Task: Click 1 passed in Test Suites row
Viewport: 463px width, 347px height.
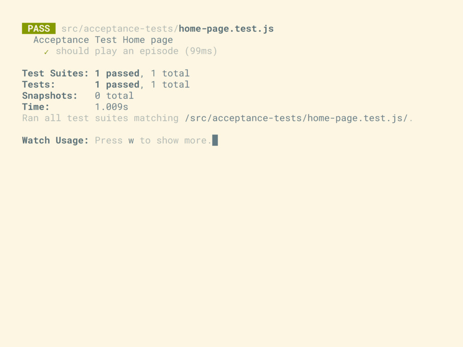Action: point(117,73)
